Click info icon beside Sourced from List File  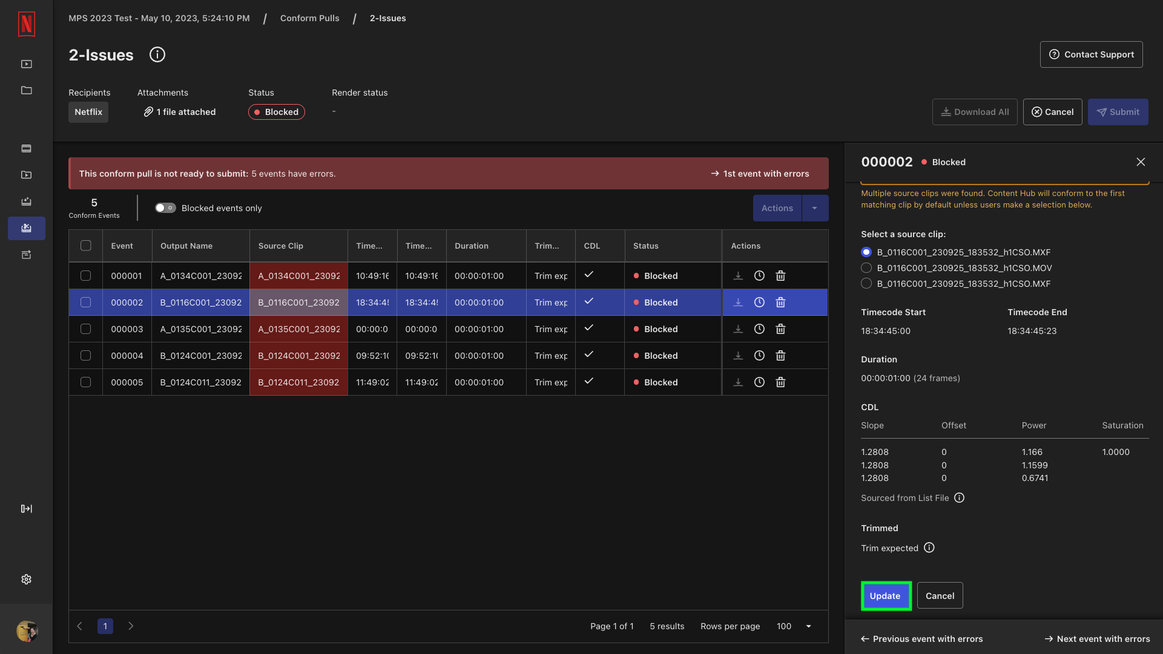point(960,498)
